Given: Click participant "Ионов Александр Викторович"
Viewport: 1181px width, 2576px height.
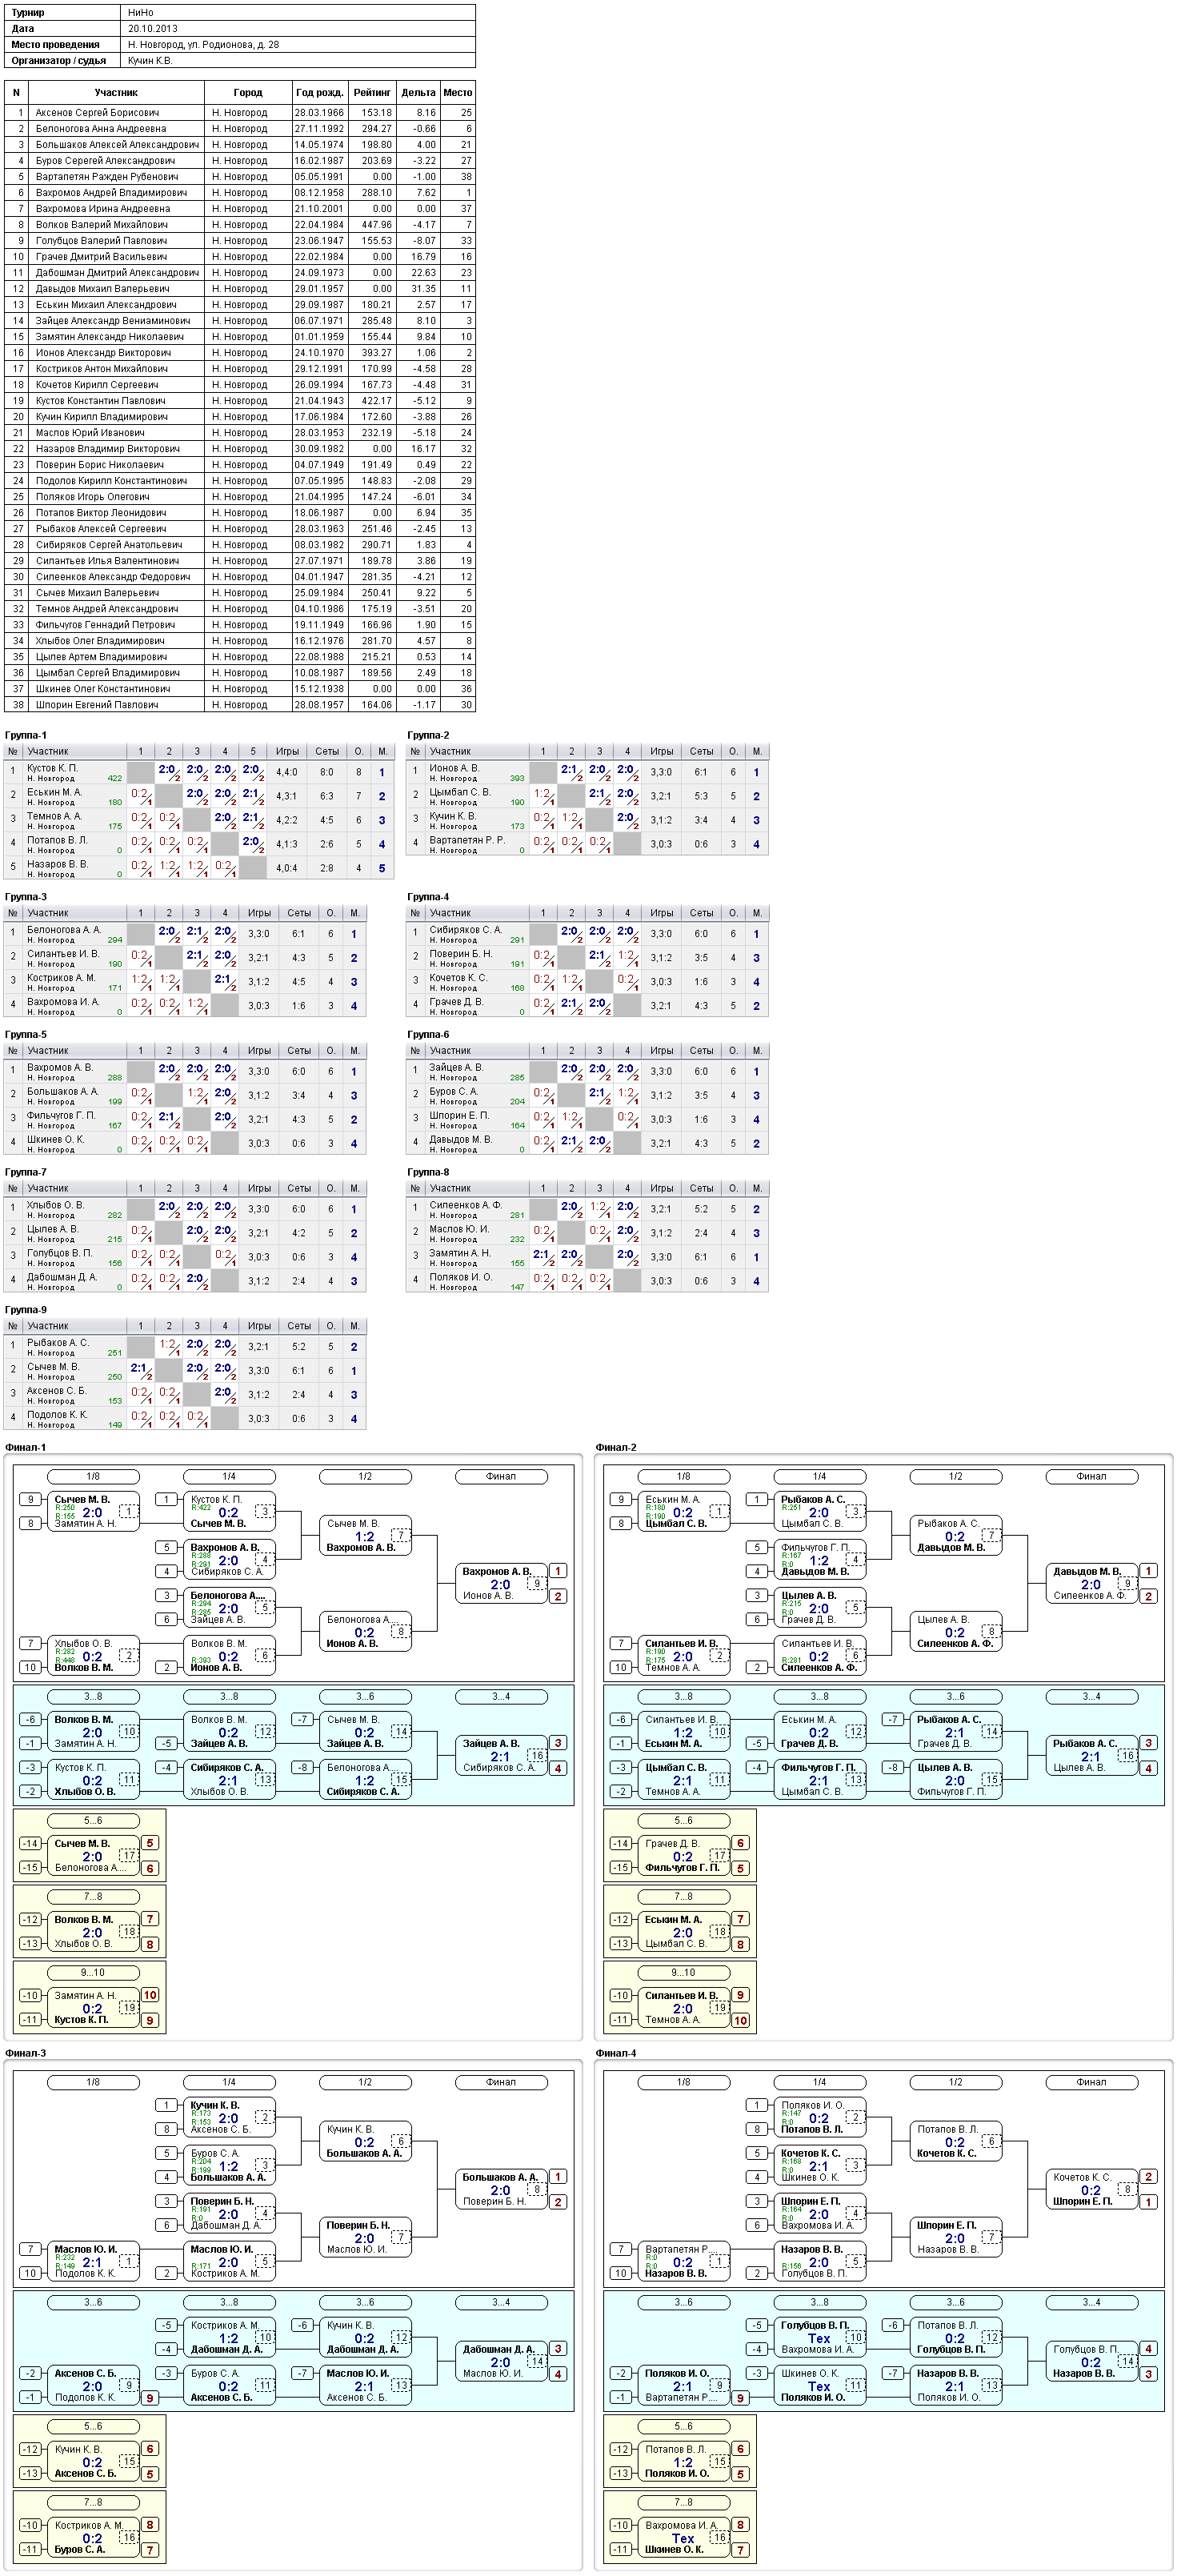Looking at the screenshot, I should click(x=103, y=353).
